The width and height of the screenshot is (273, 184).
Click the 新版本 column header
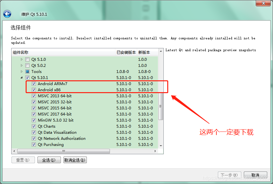[147, 52]
